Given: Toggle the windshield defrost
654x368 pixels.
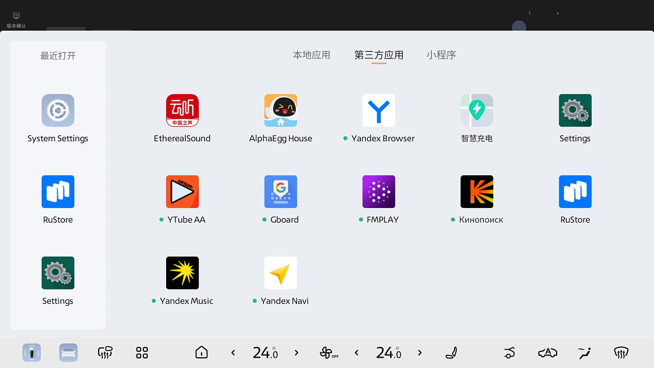Looking at the screenshot, I should tap(621, 352).
